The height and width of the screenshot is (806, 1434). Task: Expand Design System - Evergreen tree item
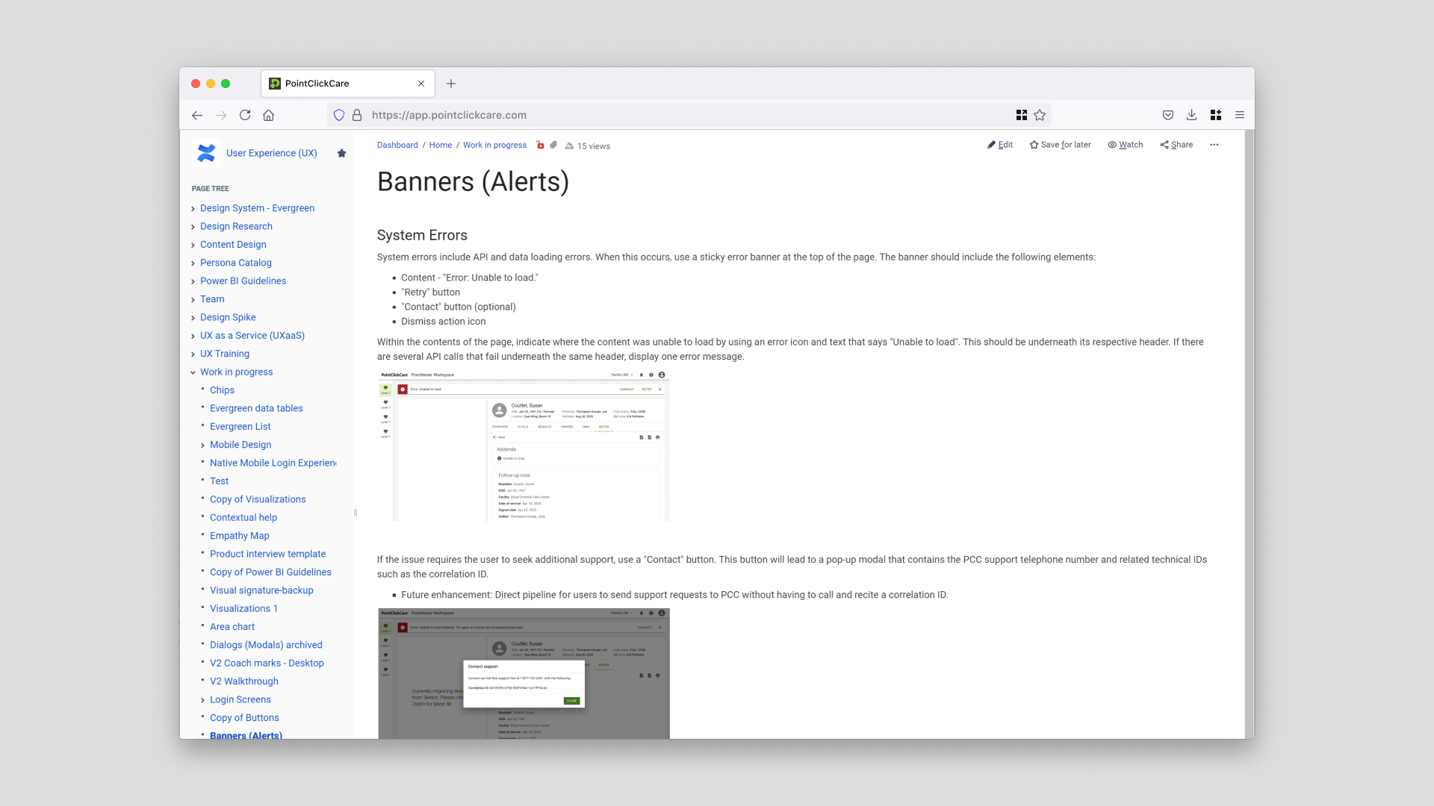193,209
